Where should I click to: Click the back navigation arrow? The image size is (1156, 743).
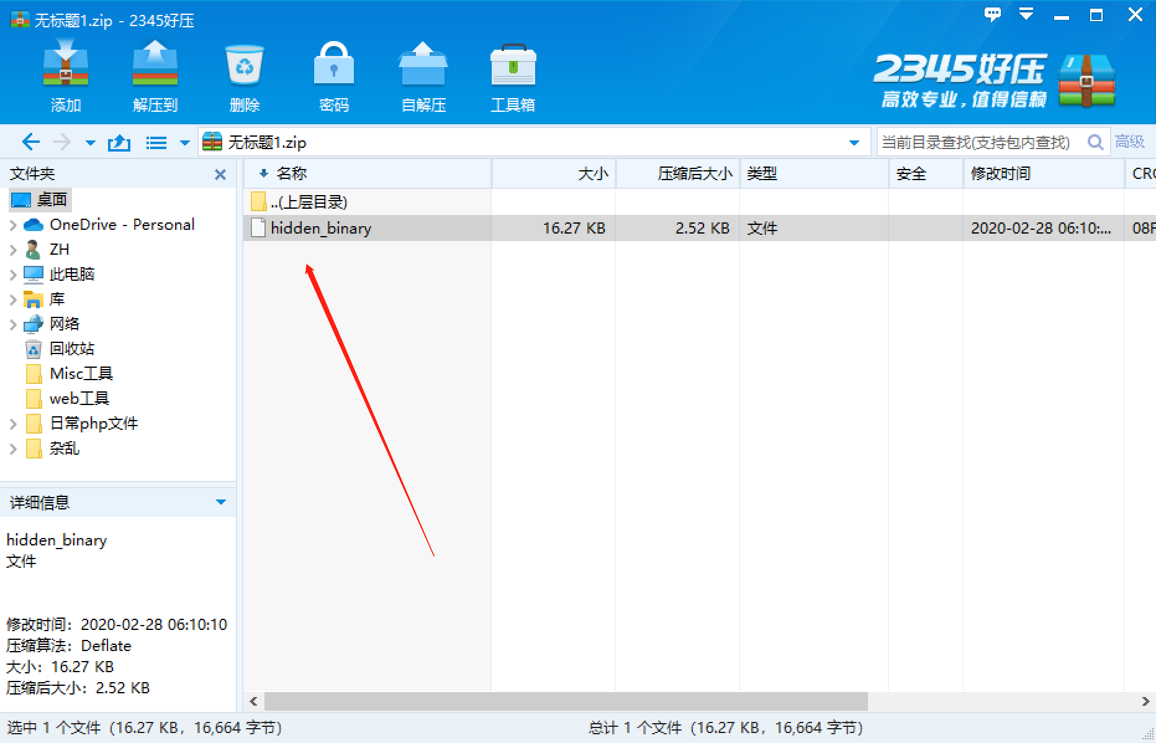[x=30, y=142]
